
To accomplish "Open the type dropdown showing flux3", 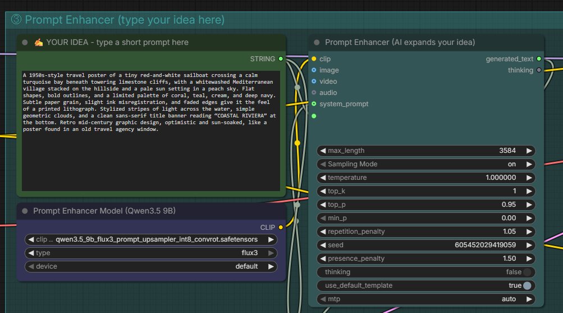I will tap(151, 253).
